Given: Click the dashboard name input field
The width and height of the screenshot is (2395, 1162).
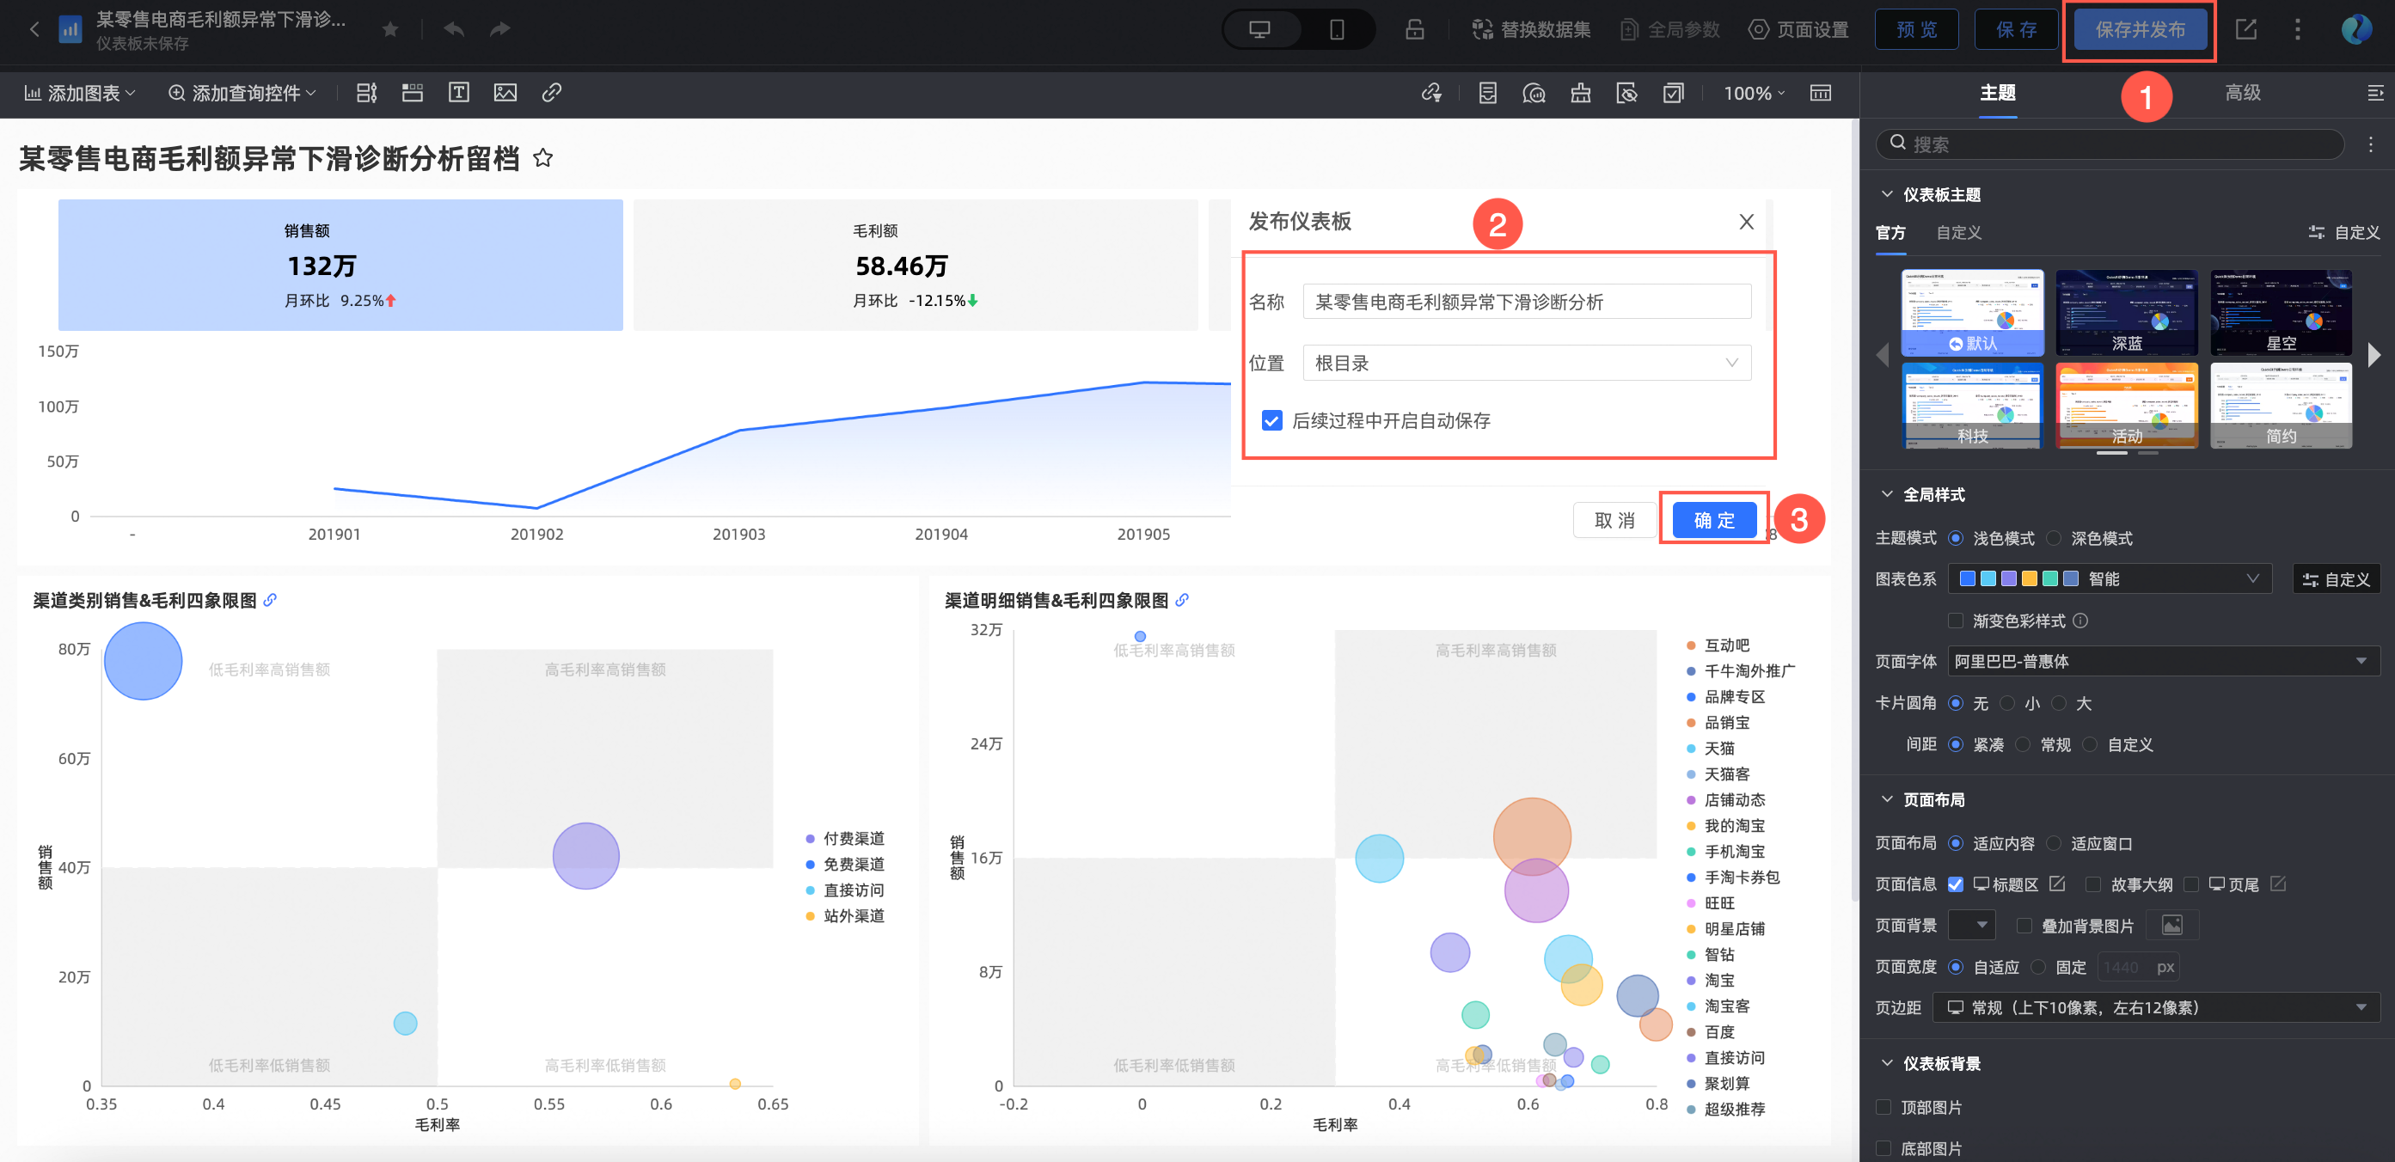Looking at the screenshot, I should tap(1526, 303).
